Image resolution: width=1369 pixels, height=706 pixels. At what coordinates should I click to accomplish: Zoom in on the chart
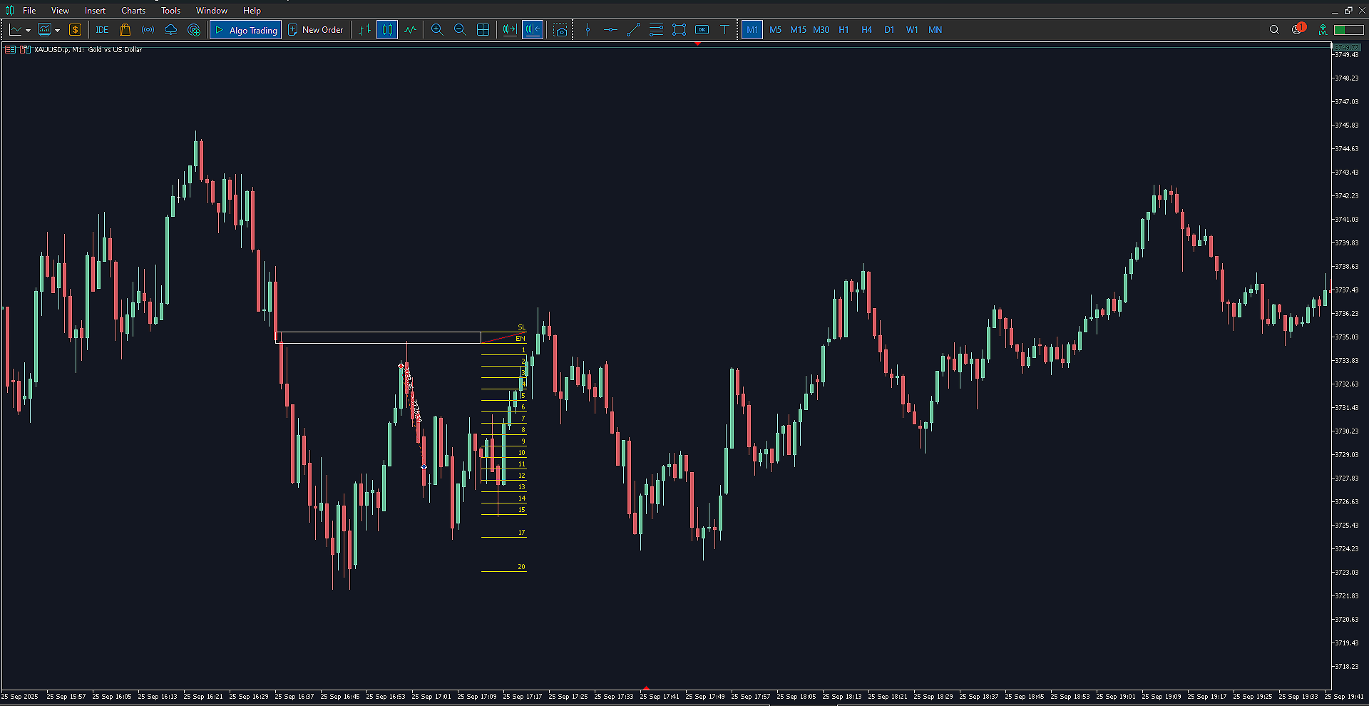point(437,30)
